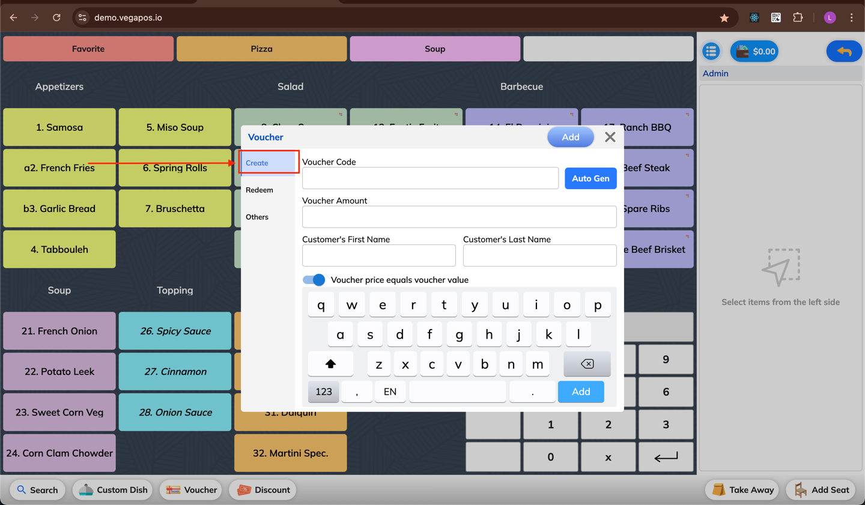The image size is (865, 505).
Task: Toggle Voucher price equals voucher value switch
Action: (314, 280)
